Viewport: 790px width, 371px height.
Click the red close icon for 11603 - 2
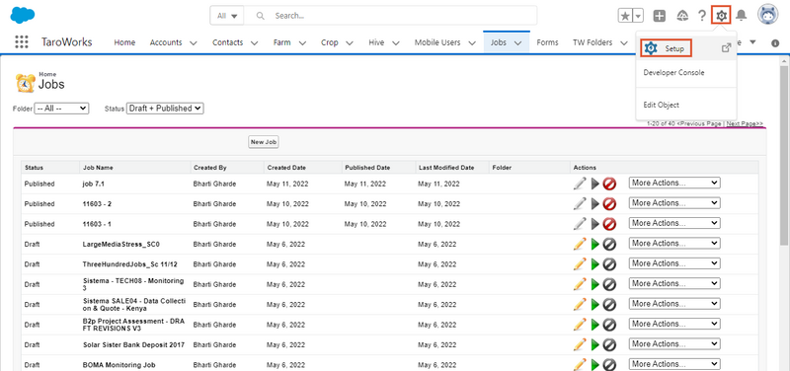click(x=609, y=204)
